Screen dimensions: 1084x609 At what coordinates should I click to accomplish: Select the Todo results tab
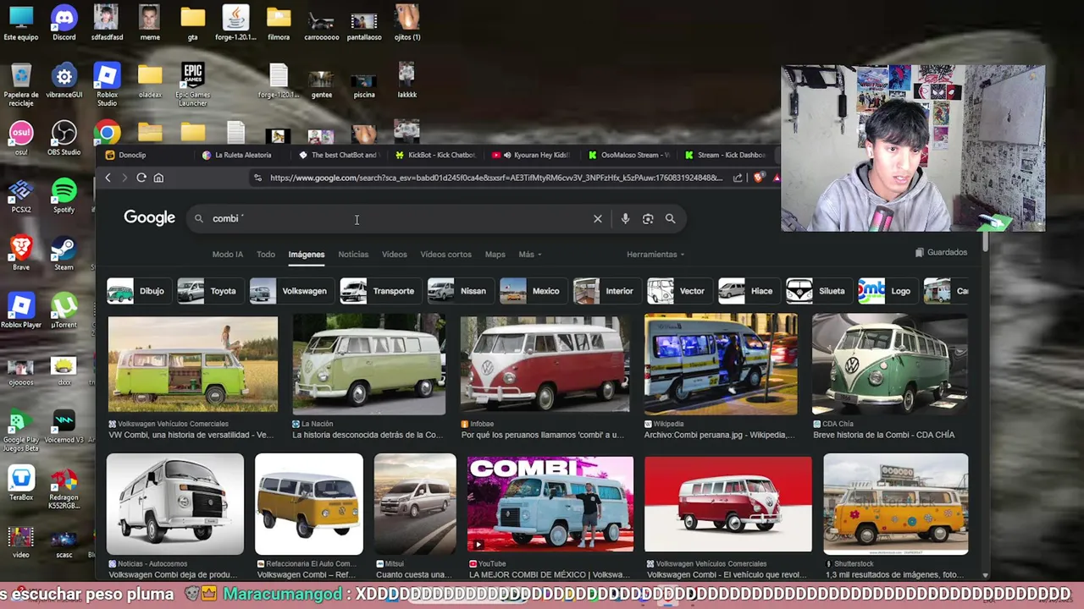pyautogui.click(x=266, y=254)
